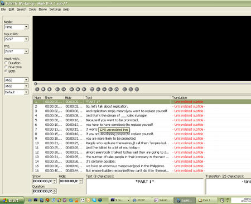Click in the Text edit box showing *PART 1*
This screenshot has height=204, width=251.
click(145, 187)
